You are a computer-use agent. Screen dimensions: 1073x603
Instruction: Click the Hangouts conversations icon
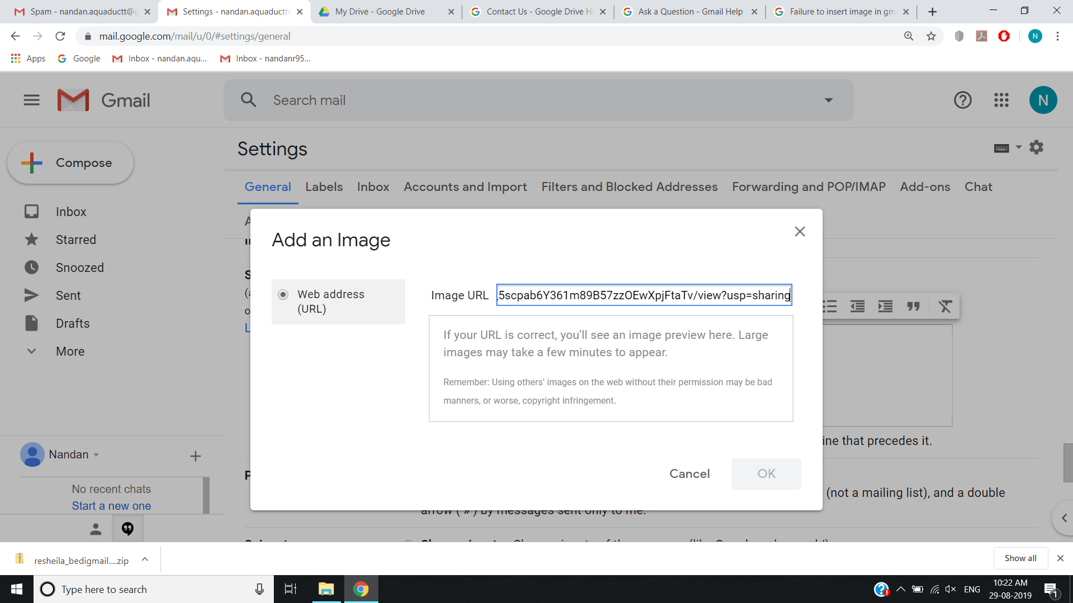[x=127, y=529]
